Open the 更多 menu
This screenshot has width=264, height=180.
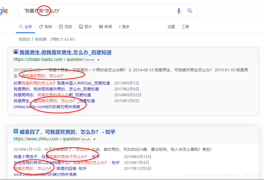pyautogui.click(x=124, y=27)
